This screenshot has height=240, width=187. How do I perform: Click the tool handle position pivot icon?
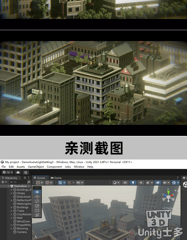coord(38,182)
